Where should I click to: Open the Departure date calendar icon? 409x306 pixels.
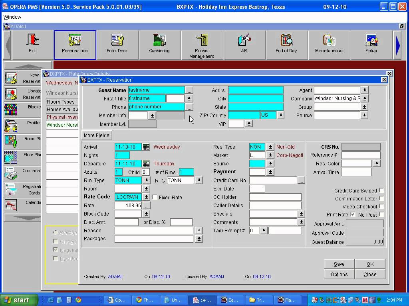tap(146, 163)
